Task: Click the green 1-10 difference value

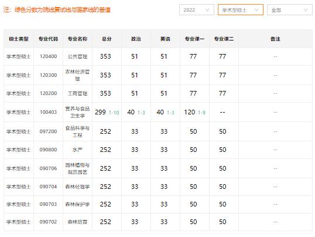Action: click(114, 113)
